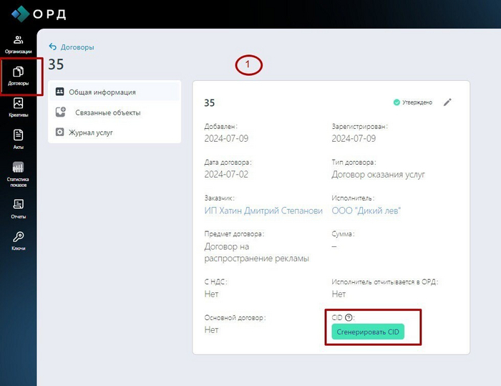
Task: Open the Ключи sidebar section
Action: (x=18, y=241)
